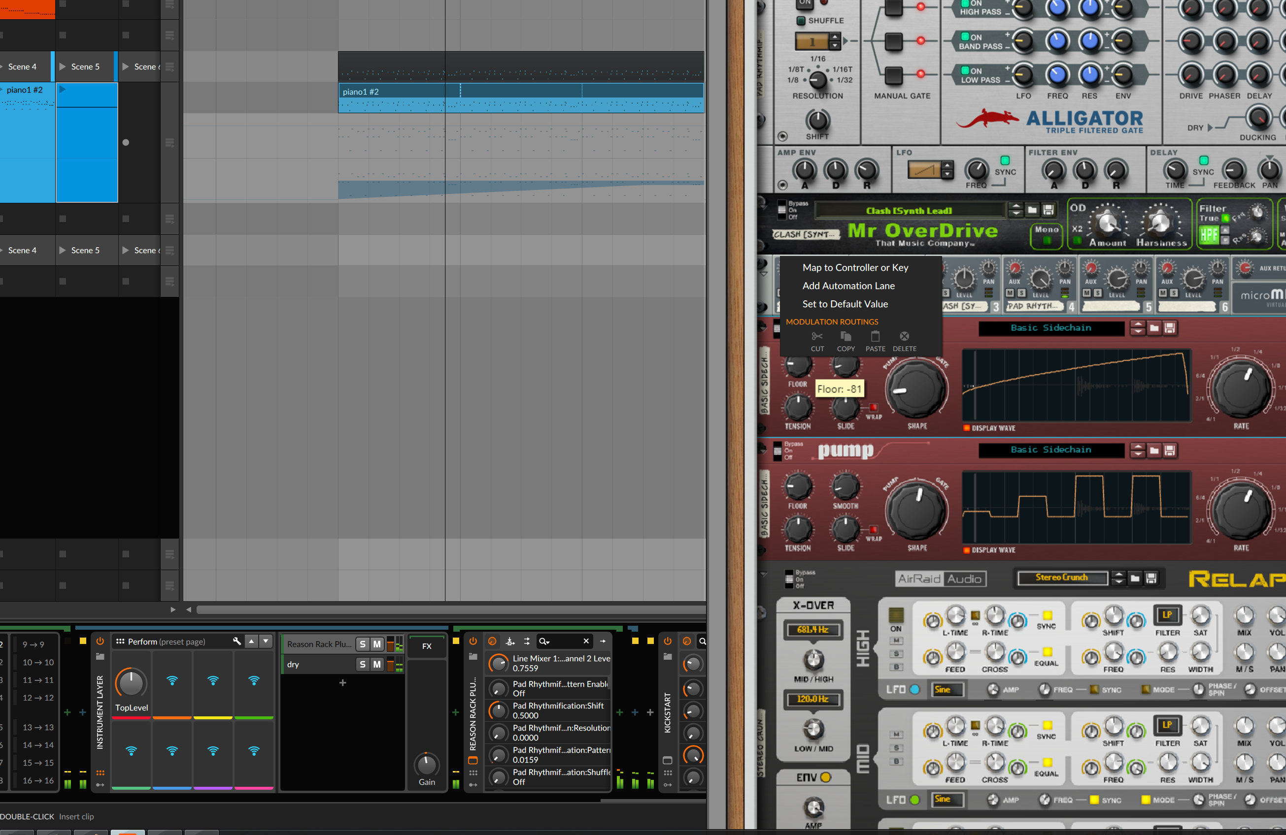Viewport: 1286px width, 835px height.
Task: Click the magnifier search icon in the Reason Rack parameter list
Action: 543,641
